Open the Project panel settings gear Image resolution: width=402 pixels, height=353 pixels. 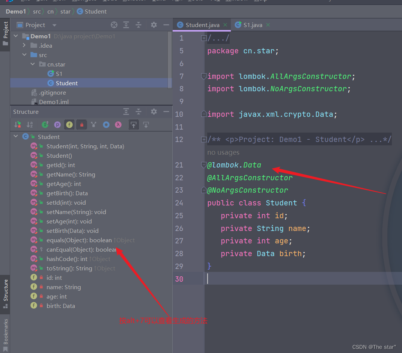[x=154, y=25]
